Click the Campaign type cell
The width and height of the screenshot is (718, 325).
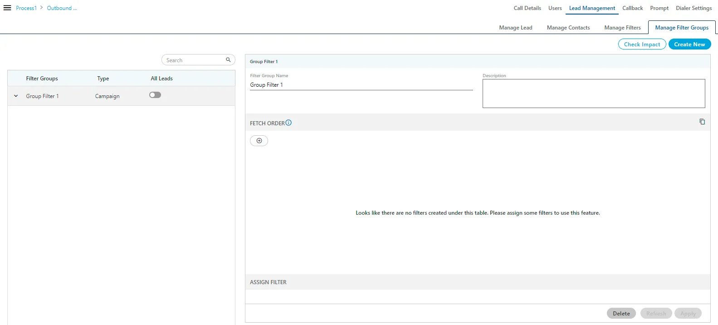click(107, 96)
